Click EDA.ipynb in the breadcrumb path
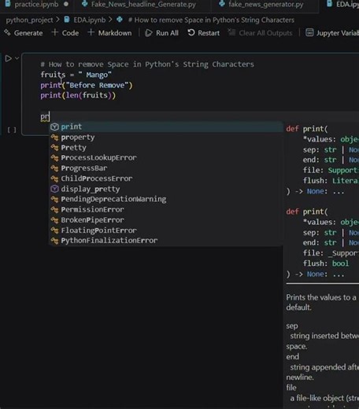Image resolution: width=359 pixels, height=409 pixels. [90, 20]
